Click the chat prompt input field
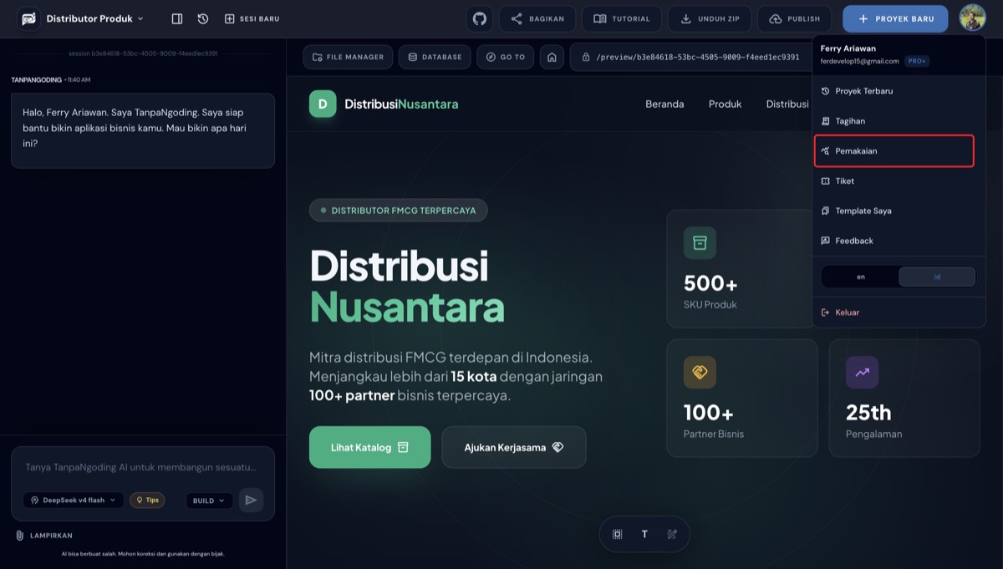Image resolution: width=1003 pixels, height=569 pixels. pos(142,467)
